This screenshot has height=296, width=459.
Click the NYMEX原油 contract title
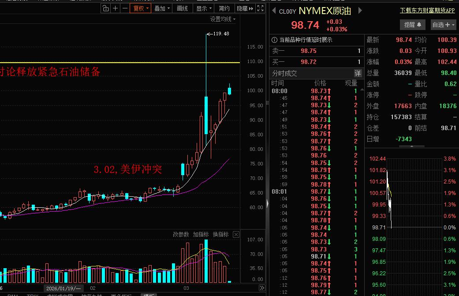coord(325,11)
